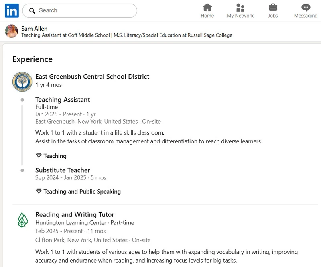Select the My Network label

pyautogui.click(x=240, y=16)
